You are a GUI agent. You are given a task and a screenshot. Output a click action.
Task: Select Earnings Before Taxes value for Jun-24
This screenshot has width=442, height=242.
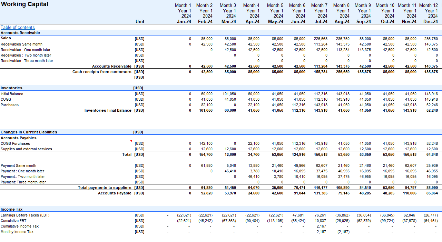click(x=299, y=215)
